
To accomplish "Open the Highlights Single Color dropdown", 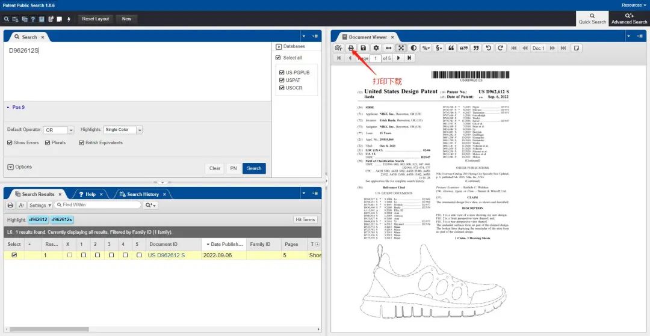I will point(123,130).
